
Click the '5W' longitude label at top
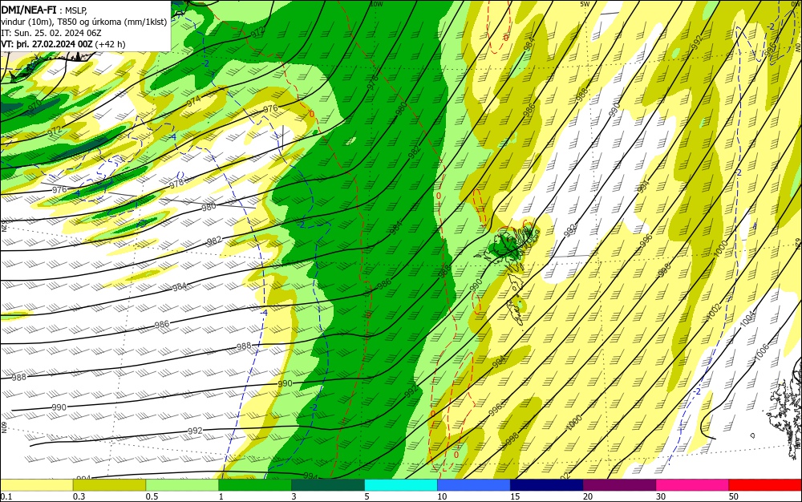(585, 4)
